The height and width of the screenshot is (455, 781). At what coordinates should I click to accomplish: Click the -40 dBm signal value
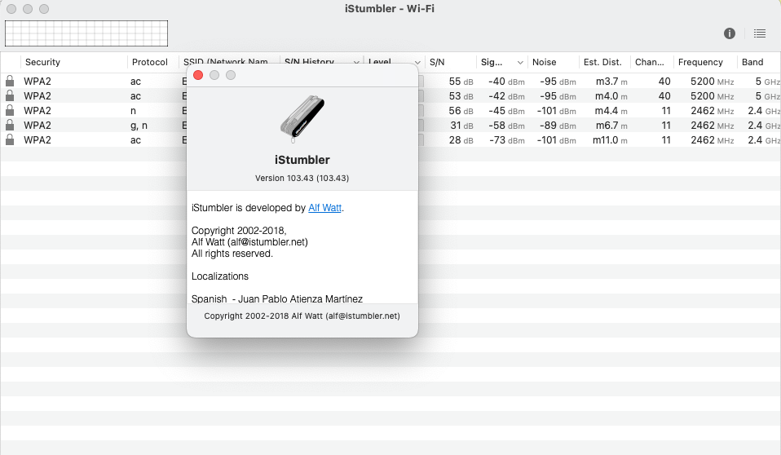point(506,82)
